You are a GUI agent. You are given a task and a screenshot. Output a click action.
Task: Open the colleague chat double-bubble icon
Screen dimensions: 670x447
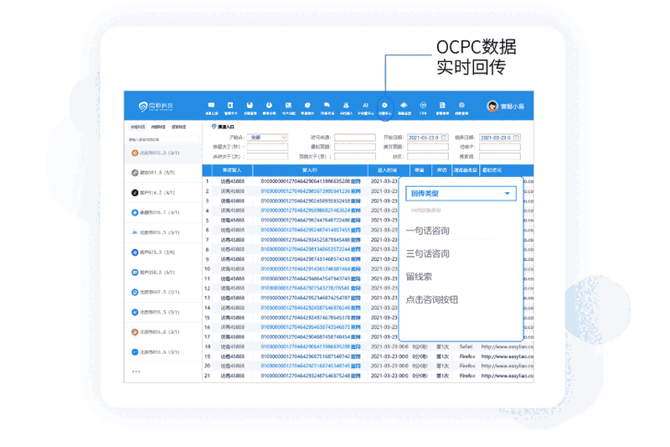coord(327,105)
